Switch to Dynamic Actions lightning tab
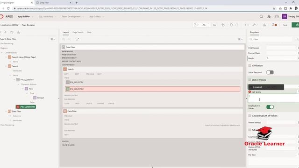 pyautogui.click(x=5, y=32)
